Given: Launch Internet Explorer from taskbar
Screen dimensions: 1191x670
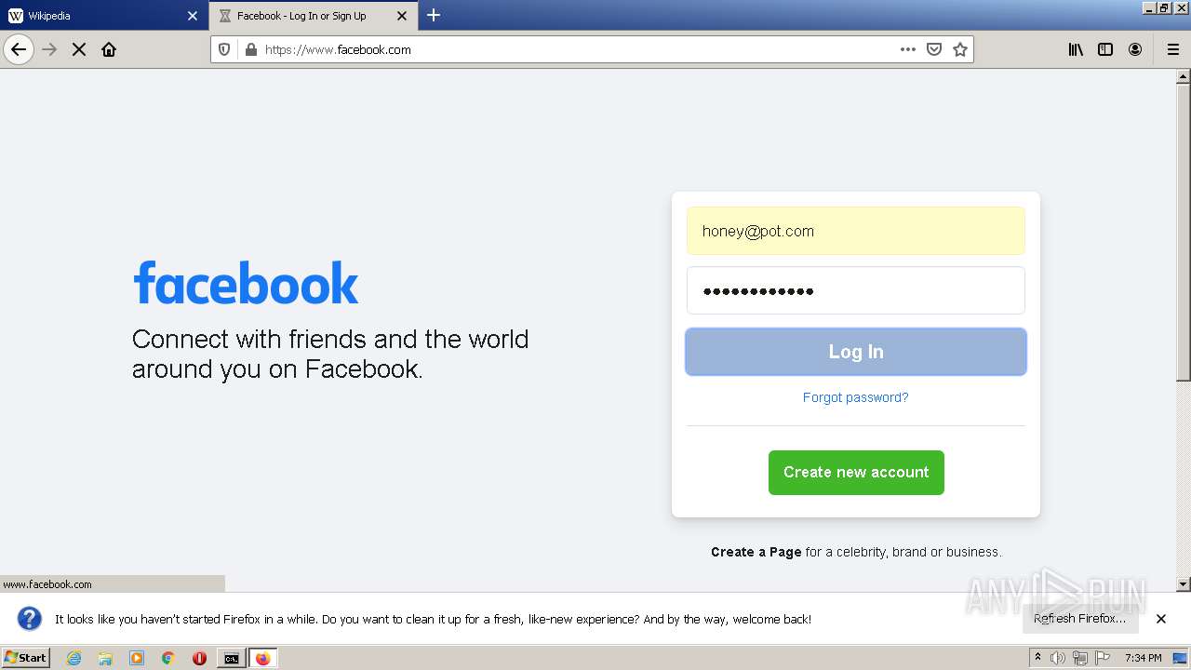Looking at the screenshot, I should click(74, 658).
